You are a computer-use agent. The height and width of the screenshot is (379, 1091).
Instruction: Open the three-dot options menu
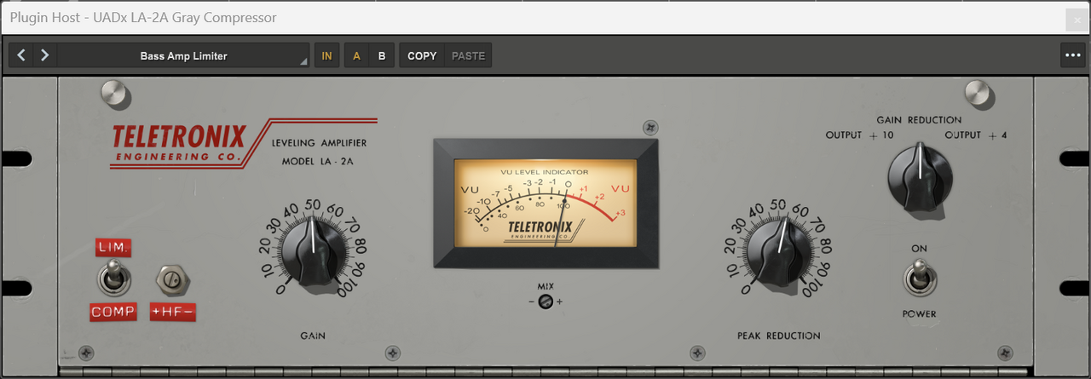1072,55
